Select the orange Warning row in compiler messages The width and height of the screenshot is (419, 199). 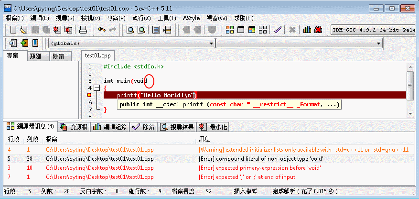pos(209,149)
